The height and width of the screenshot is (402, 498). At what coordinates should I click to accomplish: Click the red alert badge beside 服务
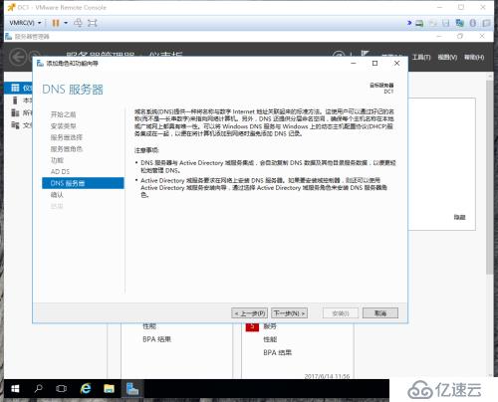(x=252, y=327)
